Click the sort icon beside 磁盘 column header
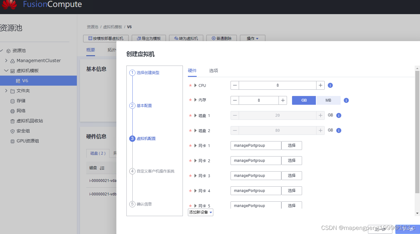Screen dimensions: 420x234 (102, 168)
